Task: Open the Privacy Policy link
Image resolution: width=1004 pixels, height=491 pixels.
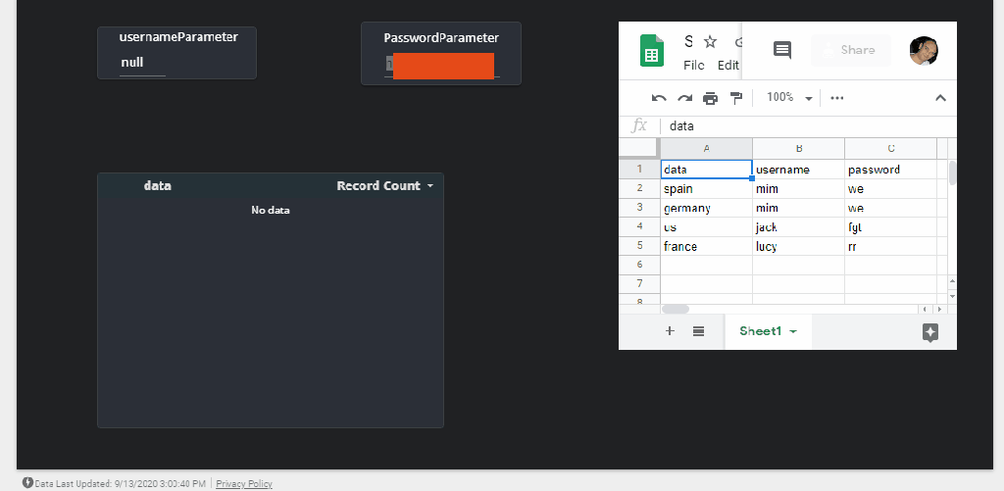Action: coord(244,484)
